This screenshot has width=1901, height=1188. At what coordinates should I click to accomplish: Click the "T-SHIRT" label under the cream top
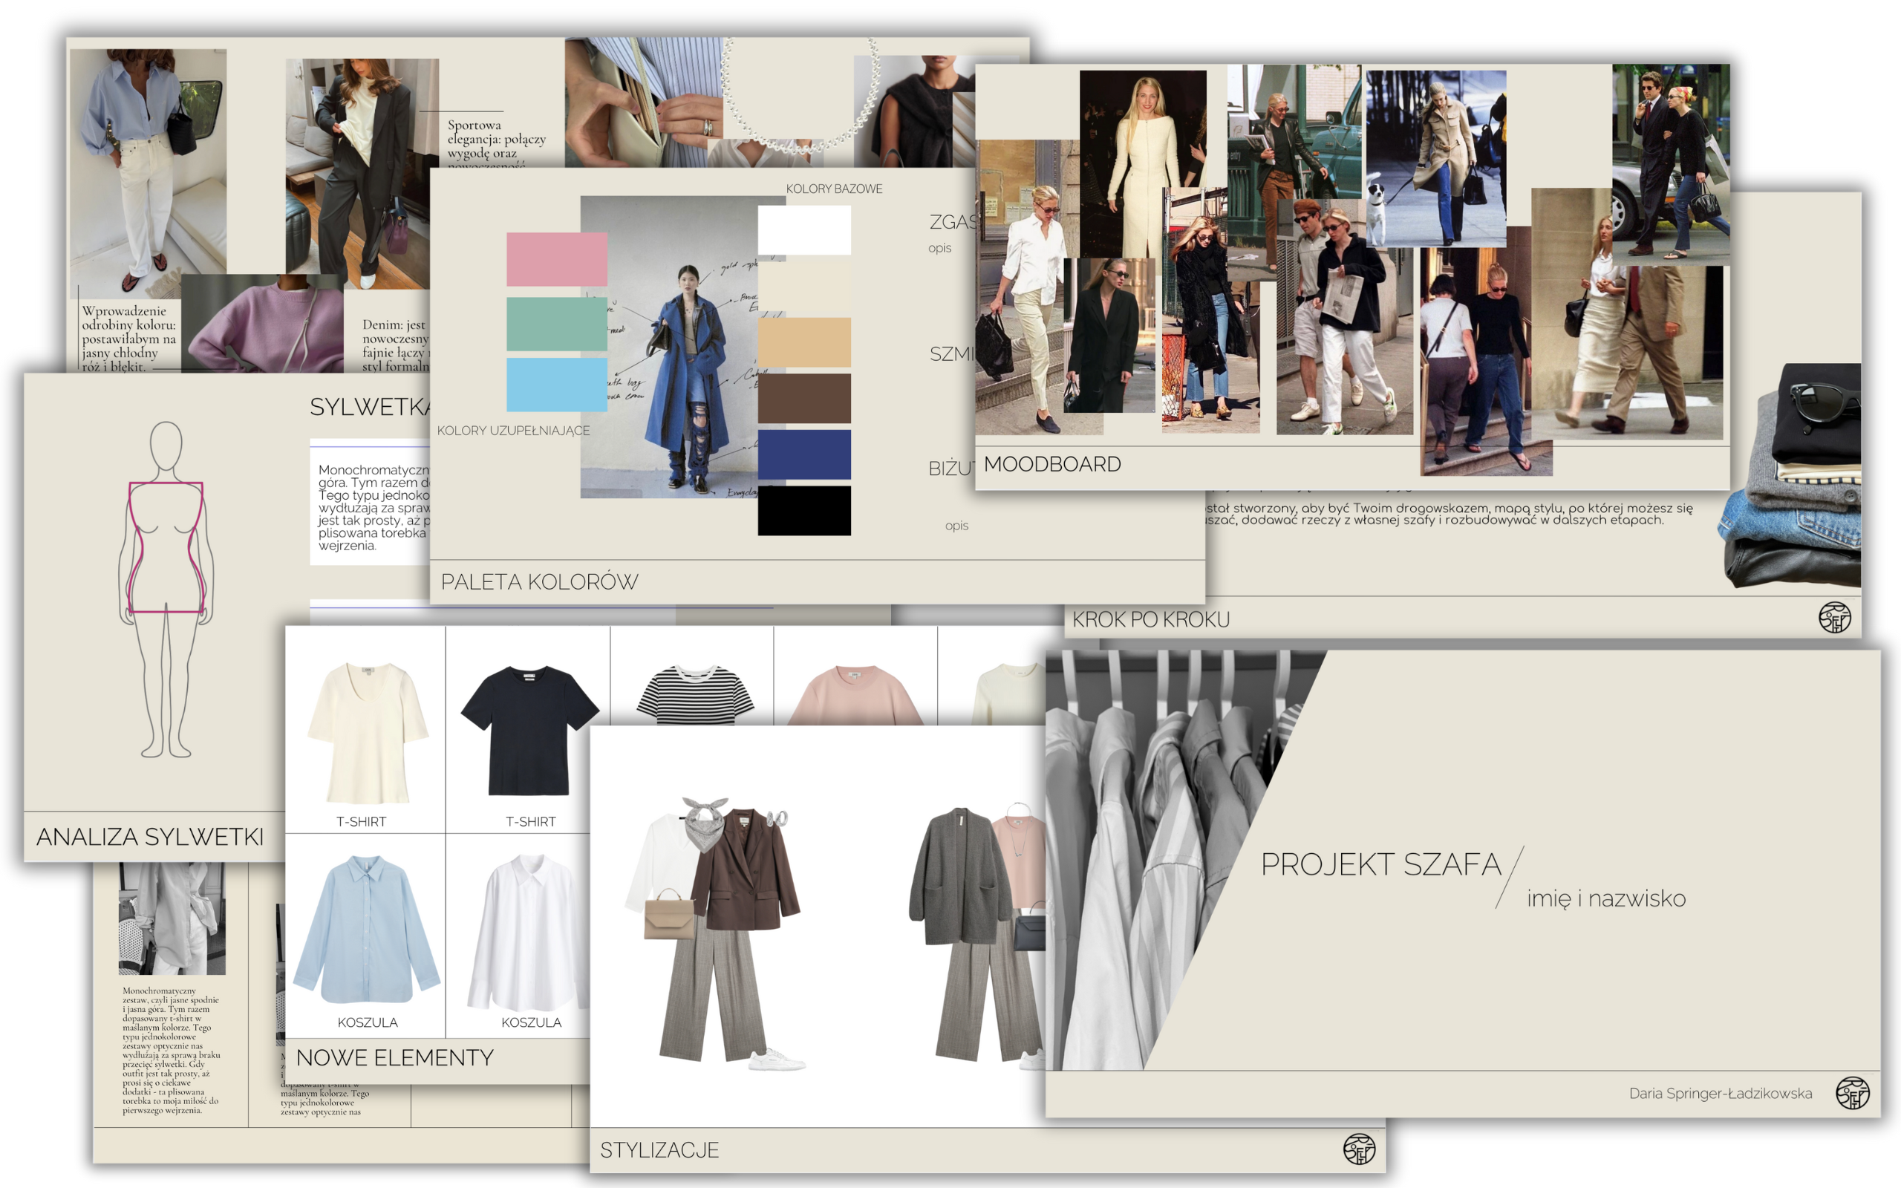[x=362, y=822]
